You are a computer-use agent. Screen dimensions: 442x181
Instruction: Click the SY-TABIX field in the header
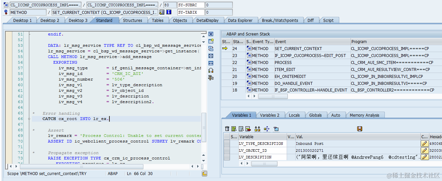point(191,12)
